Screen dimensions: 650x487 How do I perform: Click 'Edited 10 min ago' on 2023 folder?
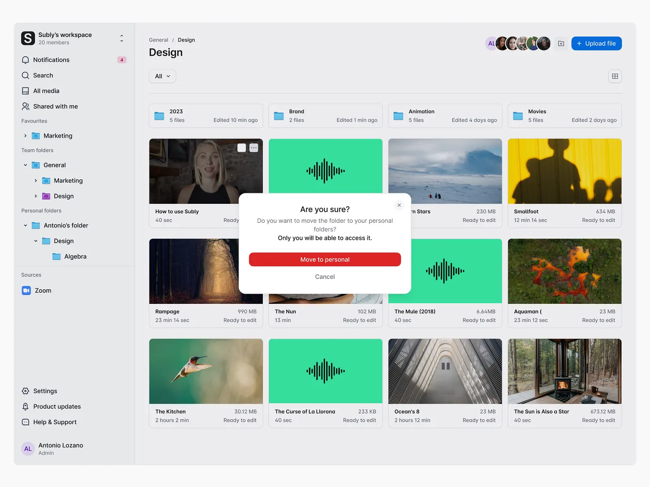236,120
